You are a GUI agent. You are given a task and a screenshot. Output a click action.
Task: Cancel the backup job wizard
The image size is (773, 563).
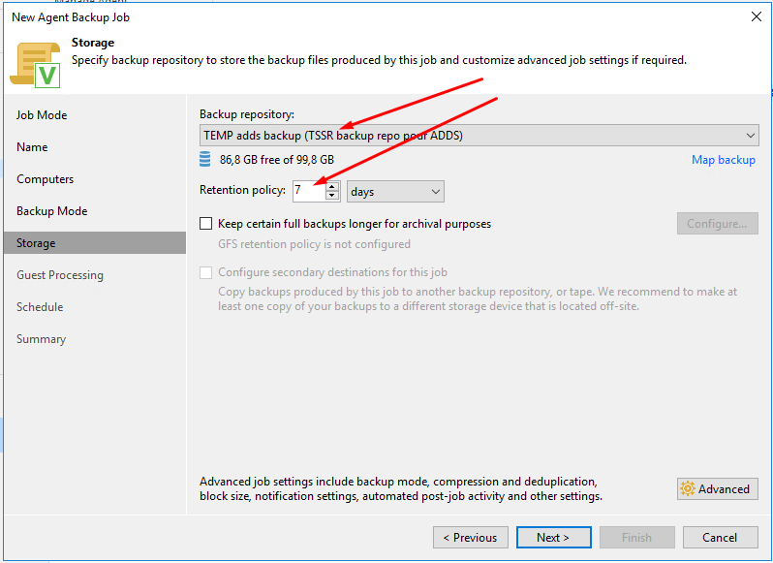(721, 538)
